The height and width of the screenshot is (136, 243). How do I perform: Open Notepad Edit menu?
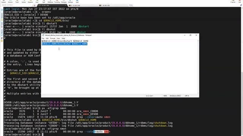coord(47,39)
